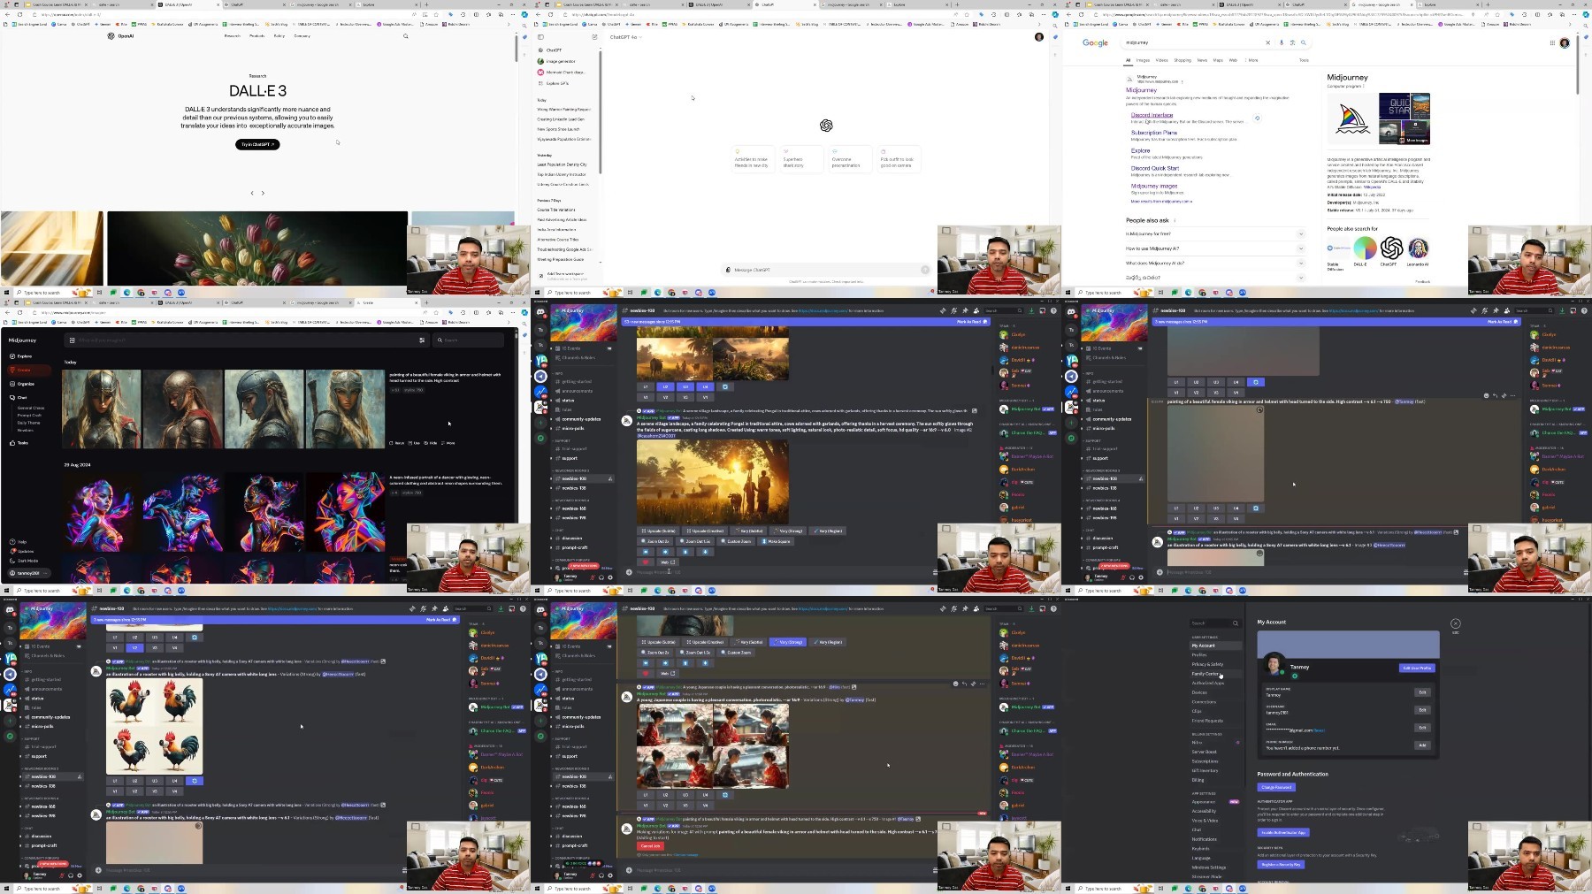Open Subscription Plans result link
This screenshot has width=1592, height=894.
1154,133
